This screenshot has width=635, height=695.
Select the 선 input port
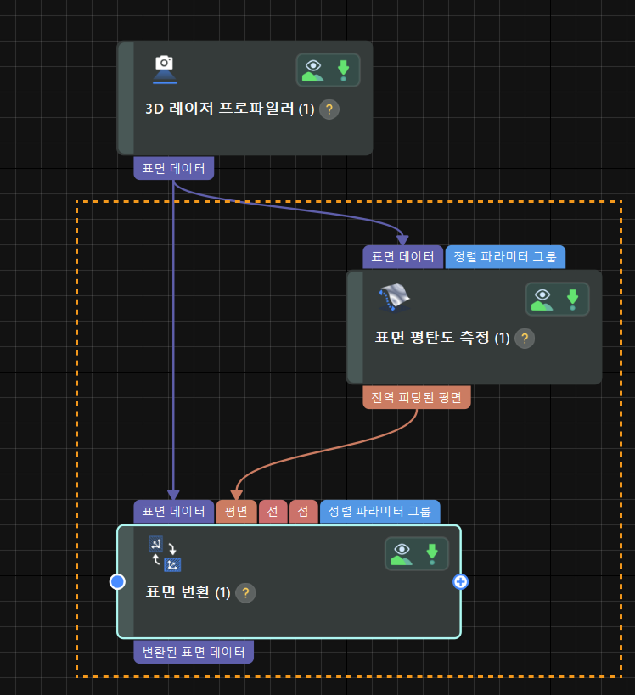click(x=273, y=511)
